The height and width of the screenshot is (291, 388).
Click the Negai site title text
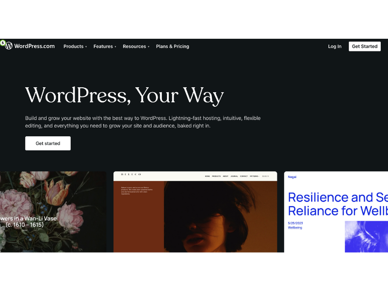coord(292,177)
